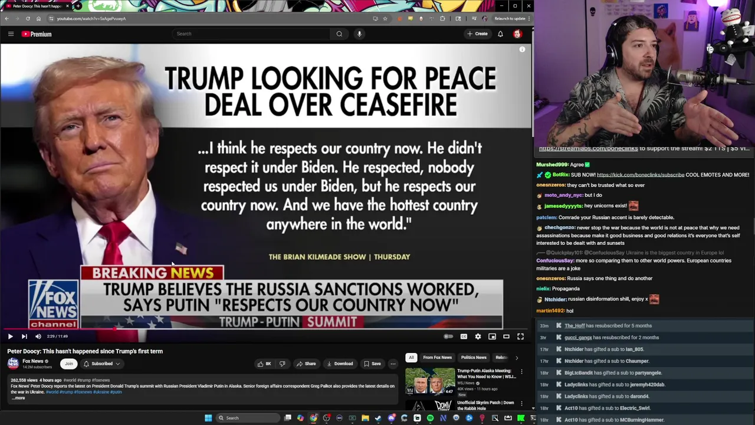
Task: Skip to the next video
Action: [24, 336]
